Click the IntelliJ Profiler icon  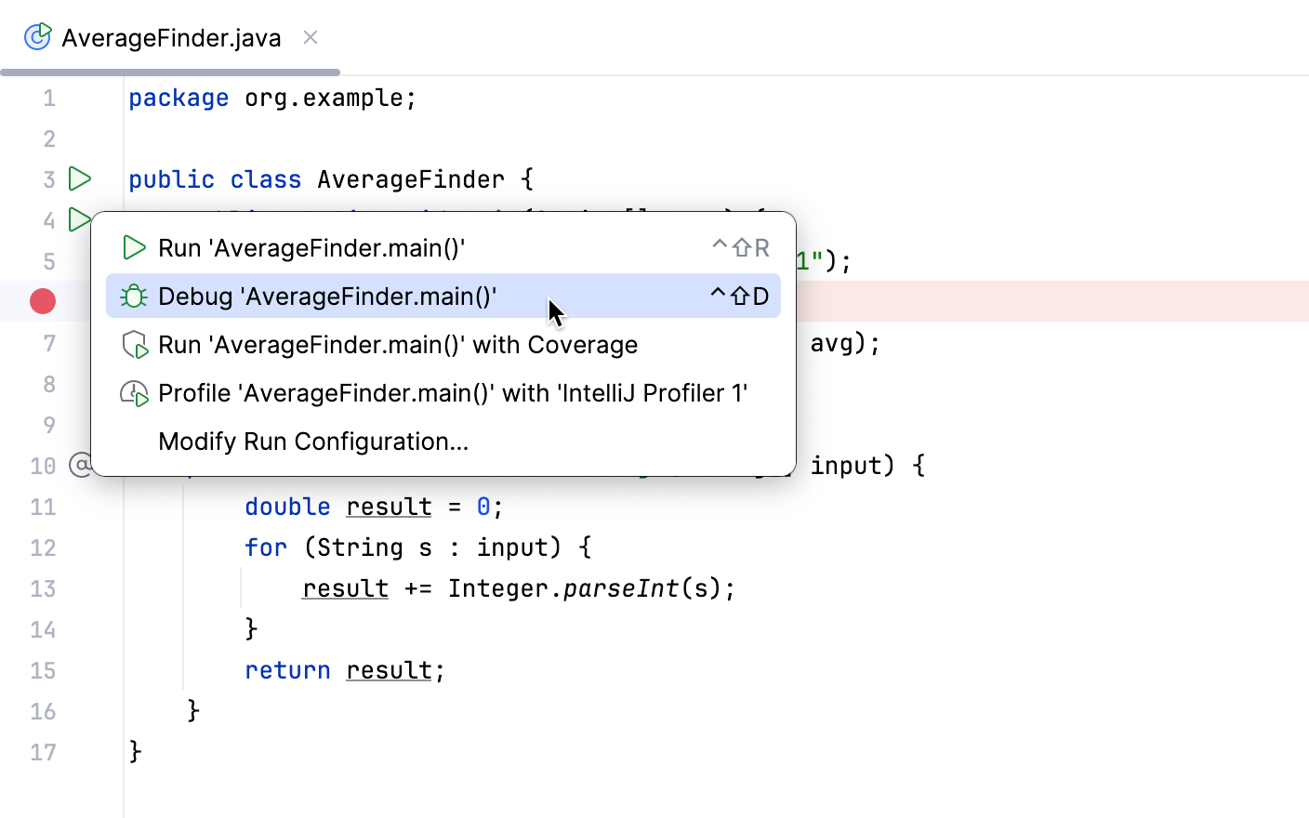132,392
